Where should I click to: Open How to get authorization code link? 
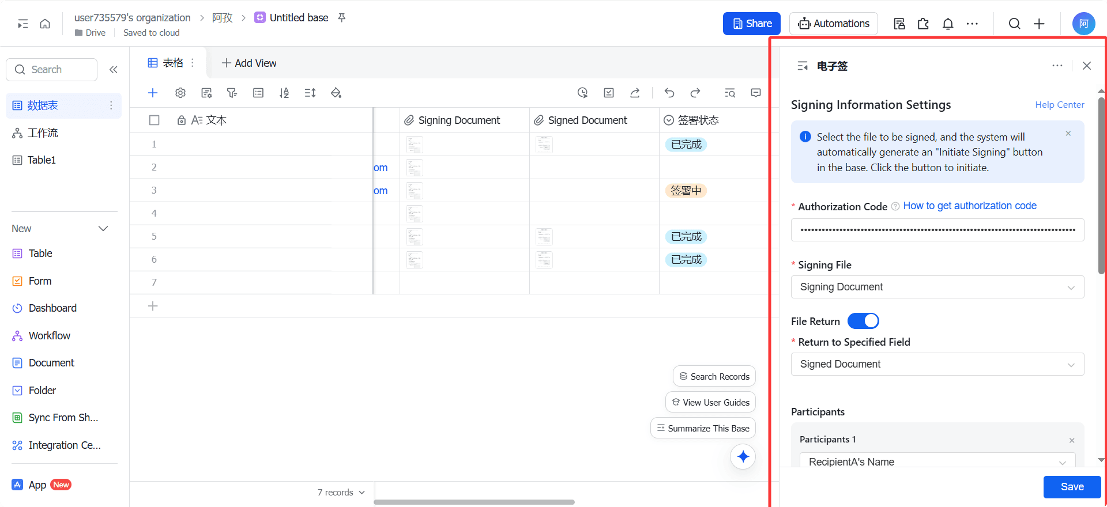970,206
